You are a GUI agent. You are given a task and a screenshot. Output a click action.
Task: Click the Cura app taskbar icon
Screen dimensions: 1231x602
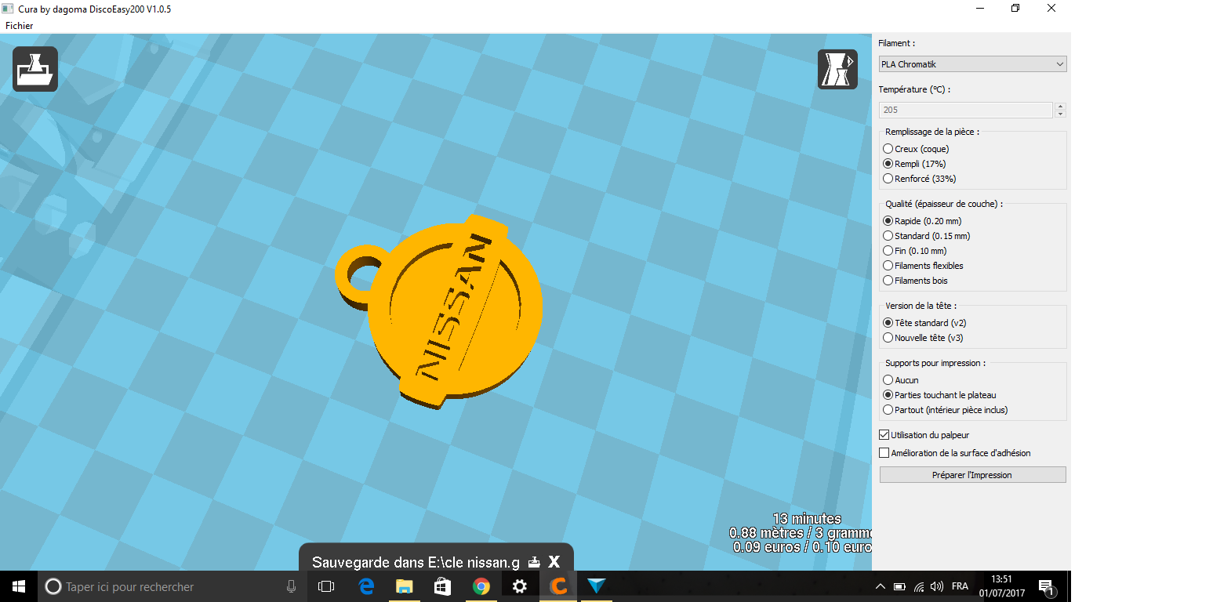click(x=558, y=586)
